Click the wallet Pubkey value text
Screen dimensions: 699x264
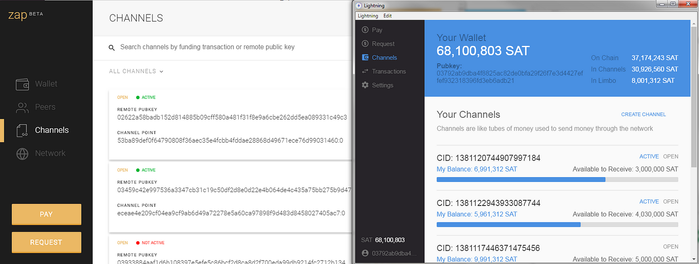click(510, 77)
